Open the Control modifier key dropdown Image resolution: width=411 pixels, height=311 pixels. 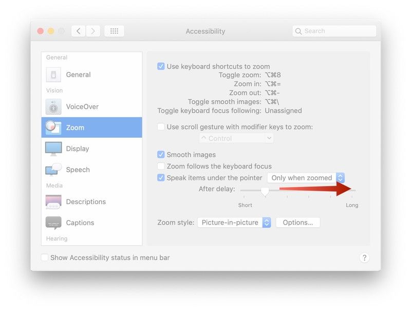(x=236, y=138)
